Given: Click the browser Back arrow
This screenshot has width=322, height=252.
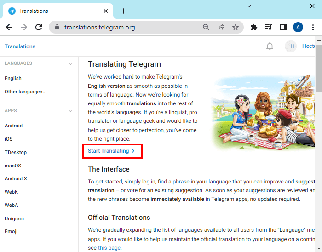Looking at the screenshot, I should (x=9, y=27).
